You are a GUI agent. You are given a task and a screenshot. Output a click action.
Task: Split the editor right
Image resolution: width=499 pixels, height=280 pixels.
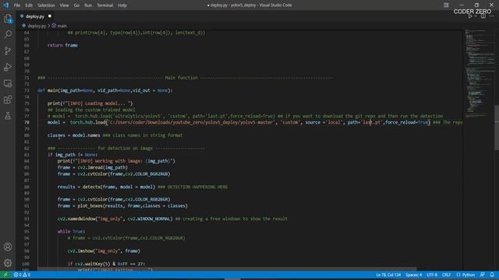pos(483,16)
